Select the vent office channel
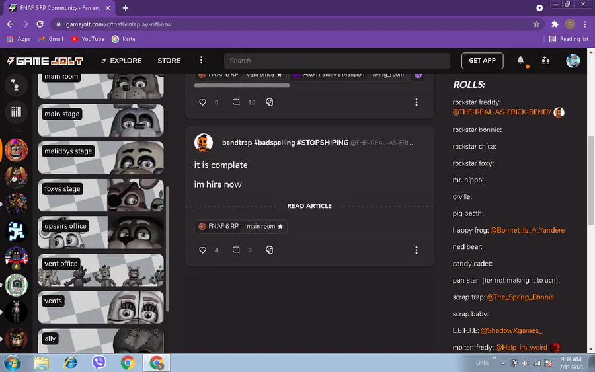 click(x=101, y=270)
